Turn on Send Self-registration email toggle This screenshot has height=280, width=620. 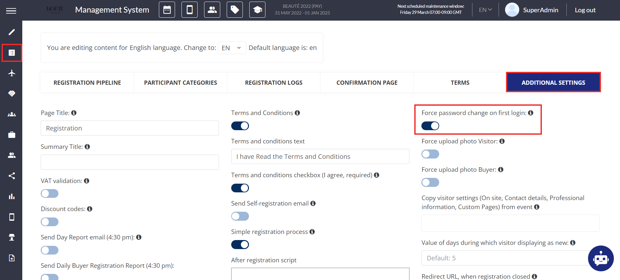point(240,216)
